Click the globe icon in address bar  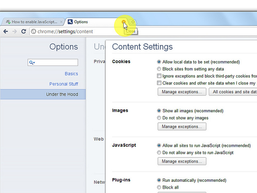click(x=34, y=31)
